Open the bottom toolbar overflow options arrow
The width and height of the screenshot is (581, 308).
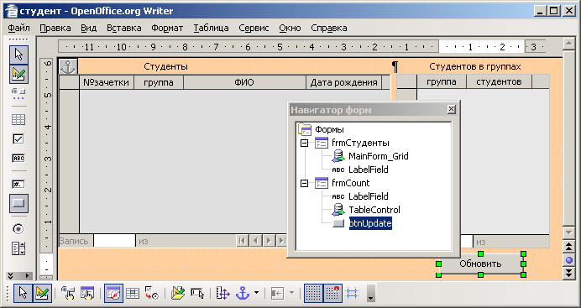[x=370, y=294]
